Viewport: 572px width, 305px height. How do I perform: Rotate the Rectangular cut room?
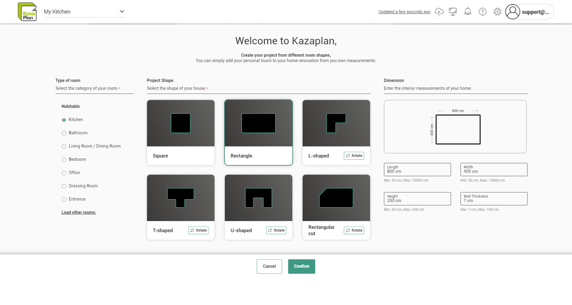point(354,230)
